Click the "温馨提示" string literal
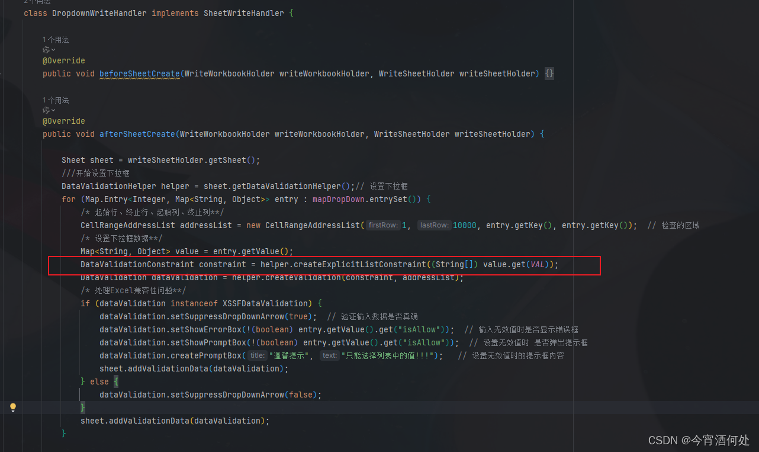 point(288,355)
